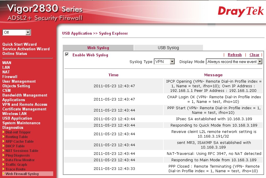Open User Management menu

tap(19, 81)
